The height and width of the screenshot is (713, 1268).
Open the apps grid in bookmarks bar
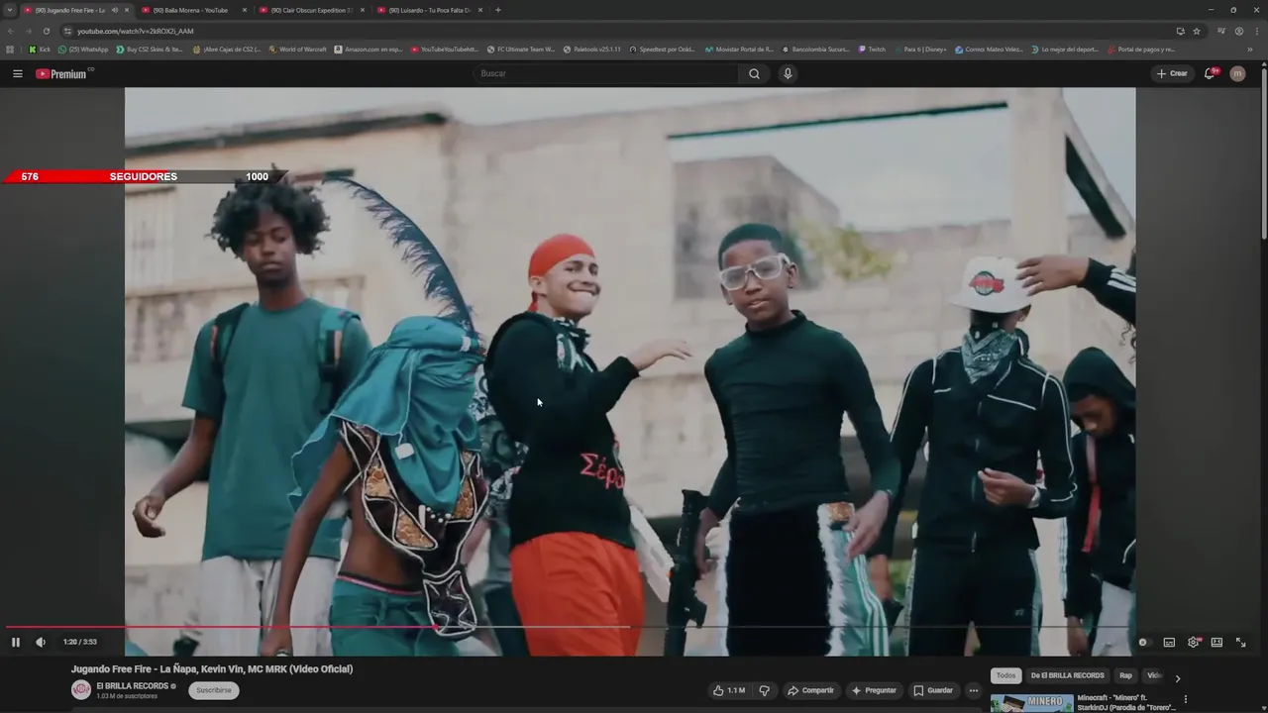(x=10, y=49)
